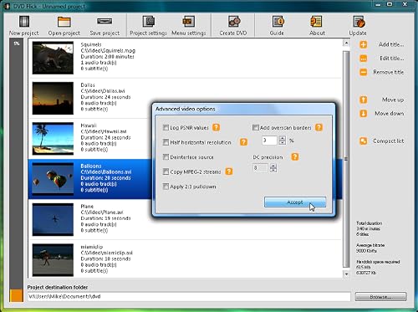Move the selected title down
Image resolution: width=418 pixels, height=312 pixels.
[x=363, y=114]
